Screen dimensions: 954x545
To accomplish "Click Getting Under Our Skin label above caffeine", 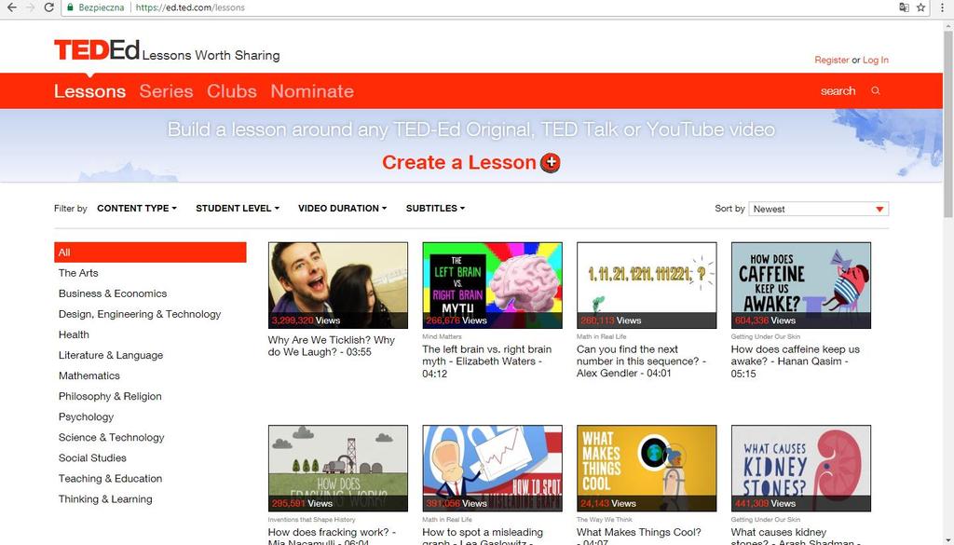I will 766,336.
